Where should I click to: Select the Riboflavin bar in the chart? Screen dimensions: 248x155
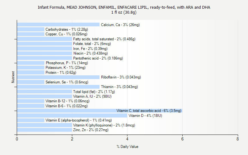click(x=58, y=77)
